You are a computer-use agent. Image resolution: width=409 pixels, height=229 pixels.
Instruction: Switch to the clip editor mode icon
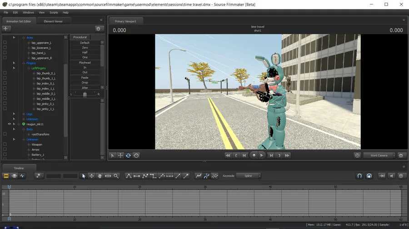[x=6, y=176]
